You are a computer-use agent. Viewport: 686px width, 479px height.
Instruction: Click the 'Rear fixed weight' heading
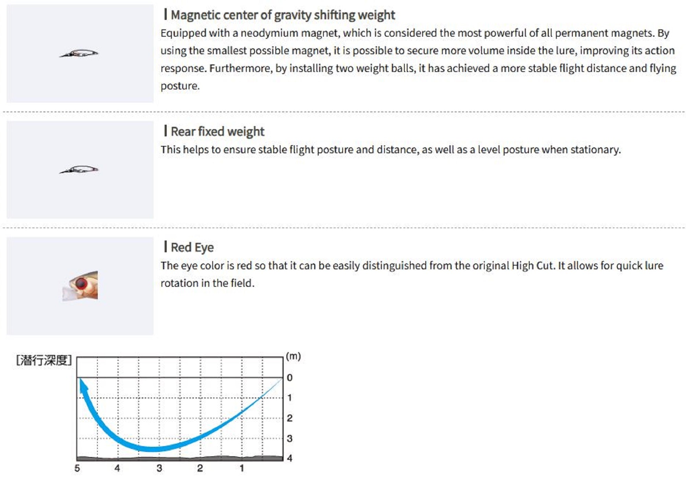click(217, 132)
